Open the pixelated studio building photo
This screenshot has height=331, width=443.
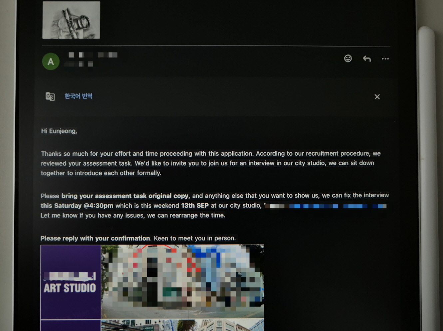click(182, 281)
